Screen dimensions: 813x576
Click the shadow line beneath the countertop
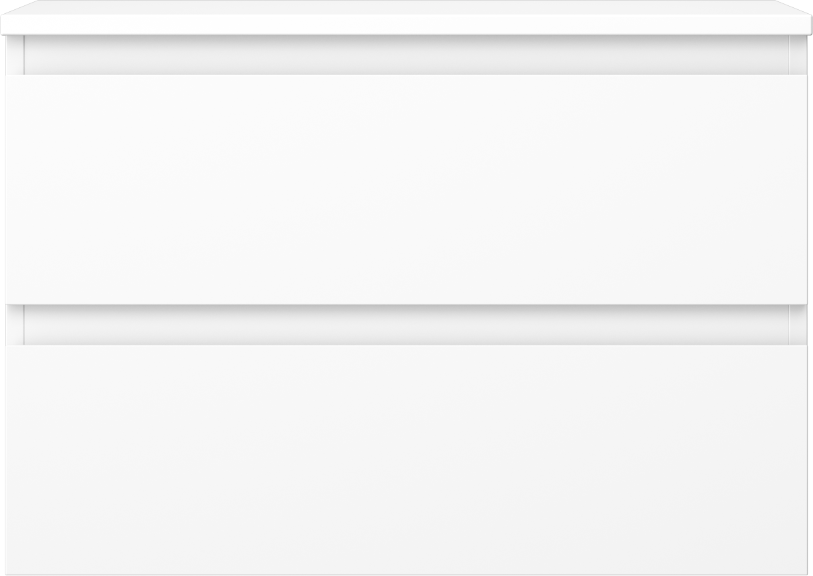406,39
